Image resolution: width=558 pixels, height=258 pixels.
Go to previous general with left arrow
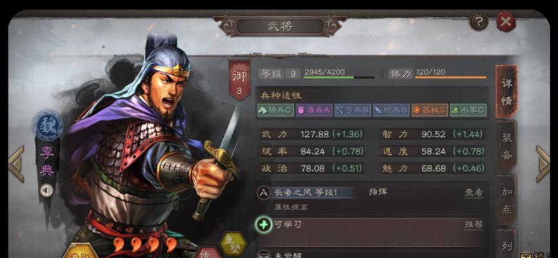click(16, 164)
